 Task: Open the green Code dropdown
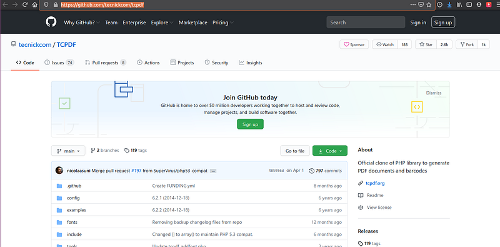click(x=330, y=151)
